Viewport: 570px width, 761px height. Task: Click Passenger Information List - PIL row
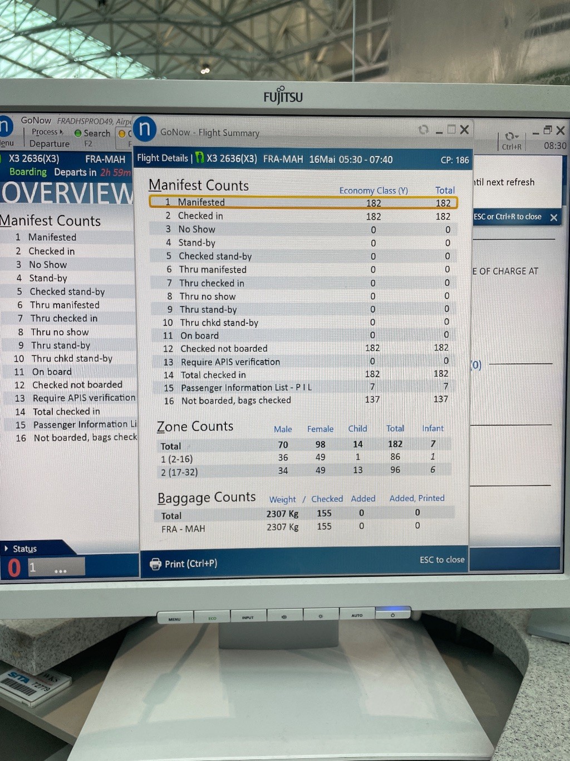click(x=246, y=387)
